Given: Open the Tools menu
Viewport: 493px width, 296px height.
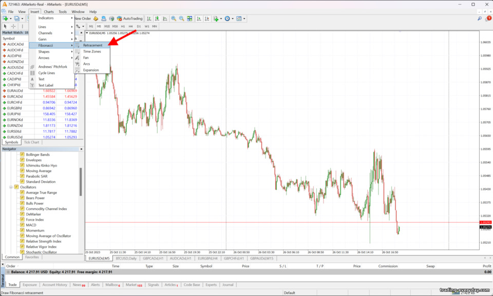Looking at the screenshot, I should tap(63, 12).
